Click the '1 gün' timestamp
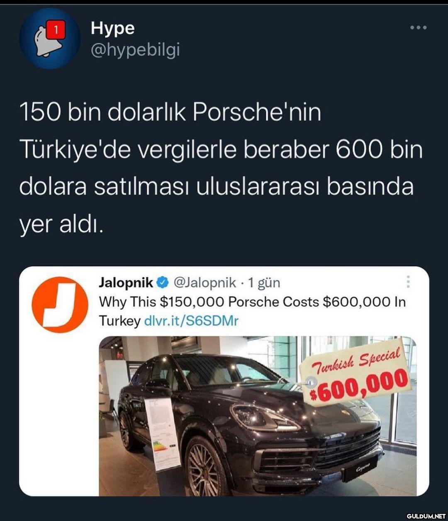Screen dimensions: 448x521 coord(264,283)
